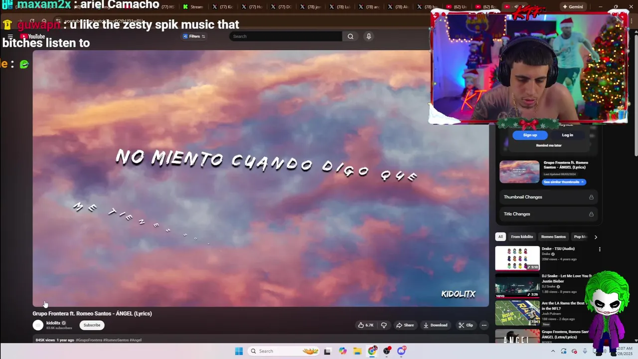Switch to the Stream browser tab
The image size is (638, 359).
click(x=194, y=6)
